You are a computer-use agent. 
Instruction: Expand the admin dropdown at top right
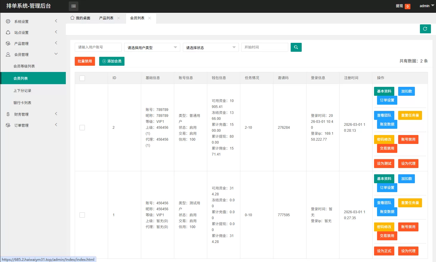[x=426, y=6]
